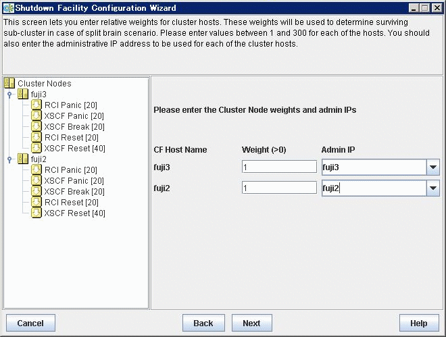The height and width of the screenshot is (337, 446).
Task: Click the Cluster Nodes root icon
Action: (x=9, y=83)
